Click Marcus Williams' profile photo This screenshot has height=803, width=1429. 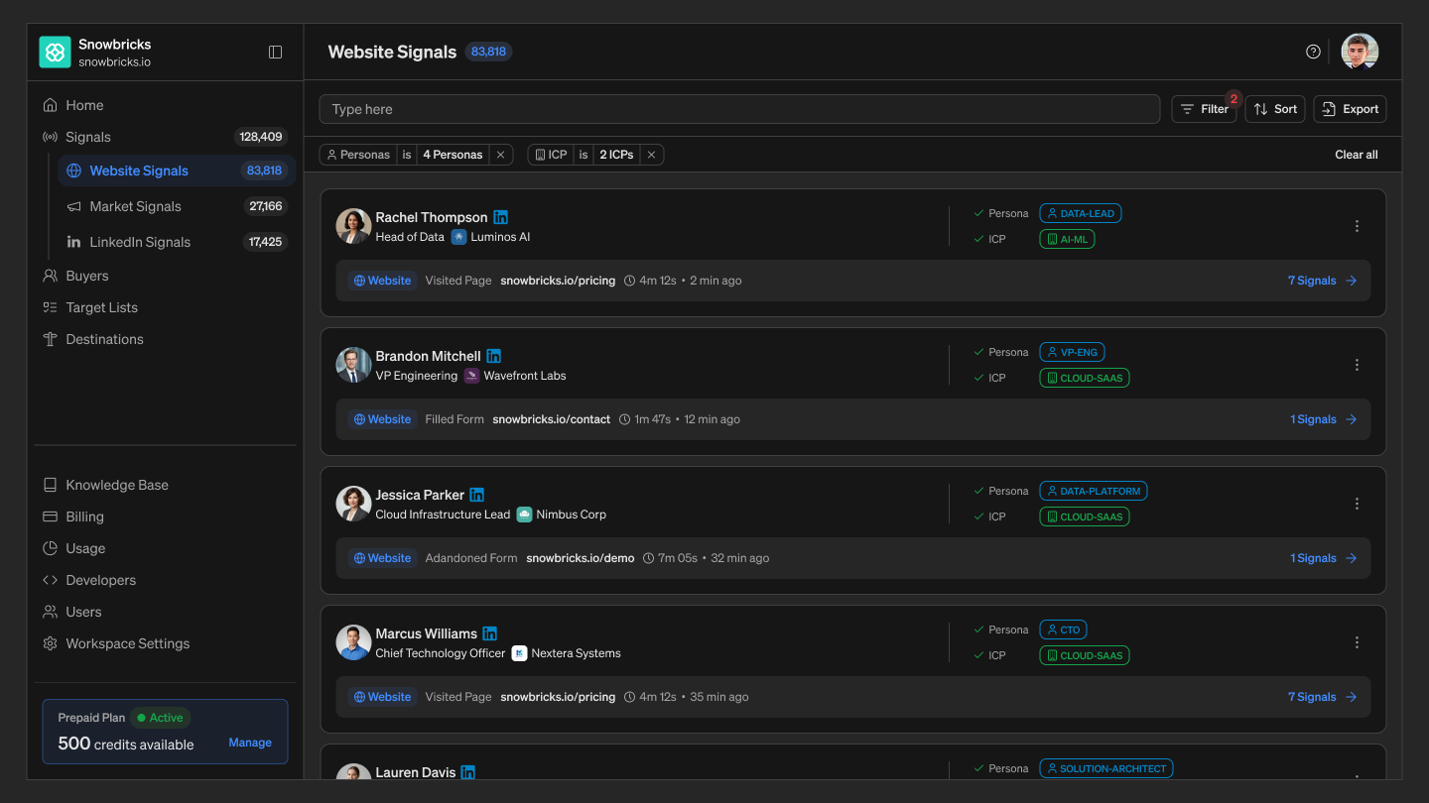pos(353,642)
